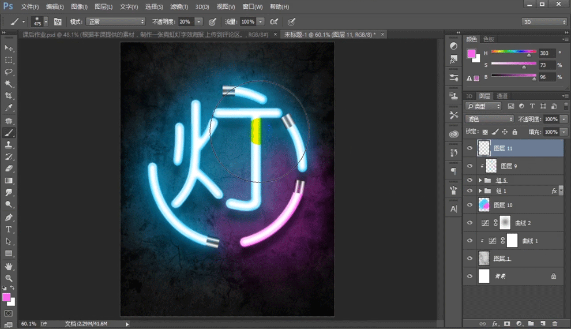The image size is (571, 329).
Task: Click the new adjustment layer icon
Action: point(519,324)
